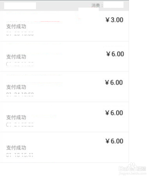
Task: Click the Baidu paw logo watermark
Action: 132,167
